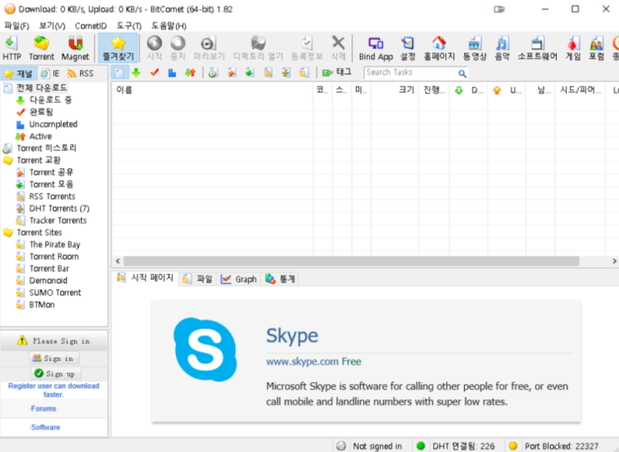Click the 음악 music toolbar icon
This screenshot has height=452, width=619.
pos(502,48)
